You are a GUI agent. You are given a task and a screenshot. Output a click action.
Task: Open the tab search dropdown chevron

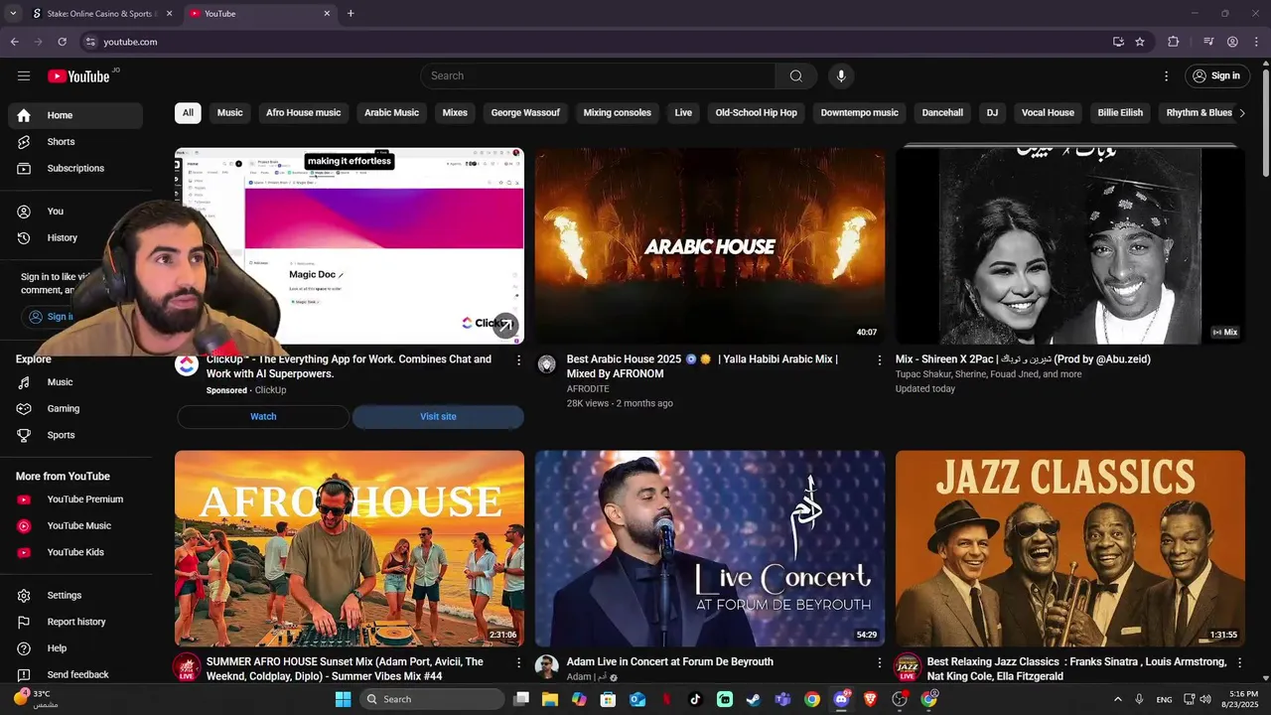point(13,14)
